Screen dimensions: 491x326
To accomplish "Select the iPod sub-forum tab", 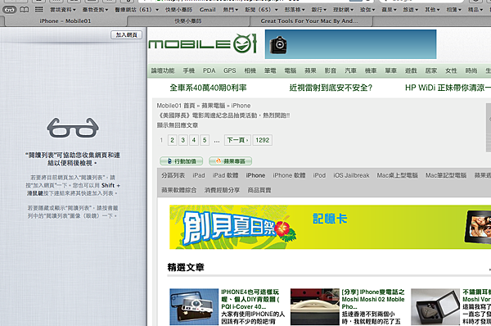I will click(319, 175).
